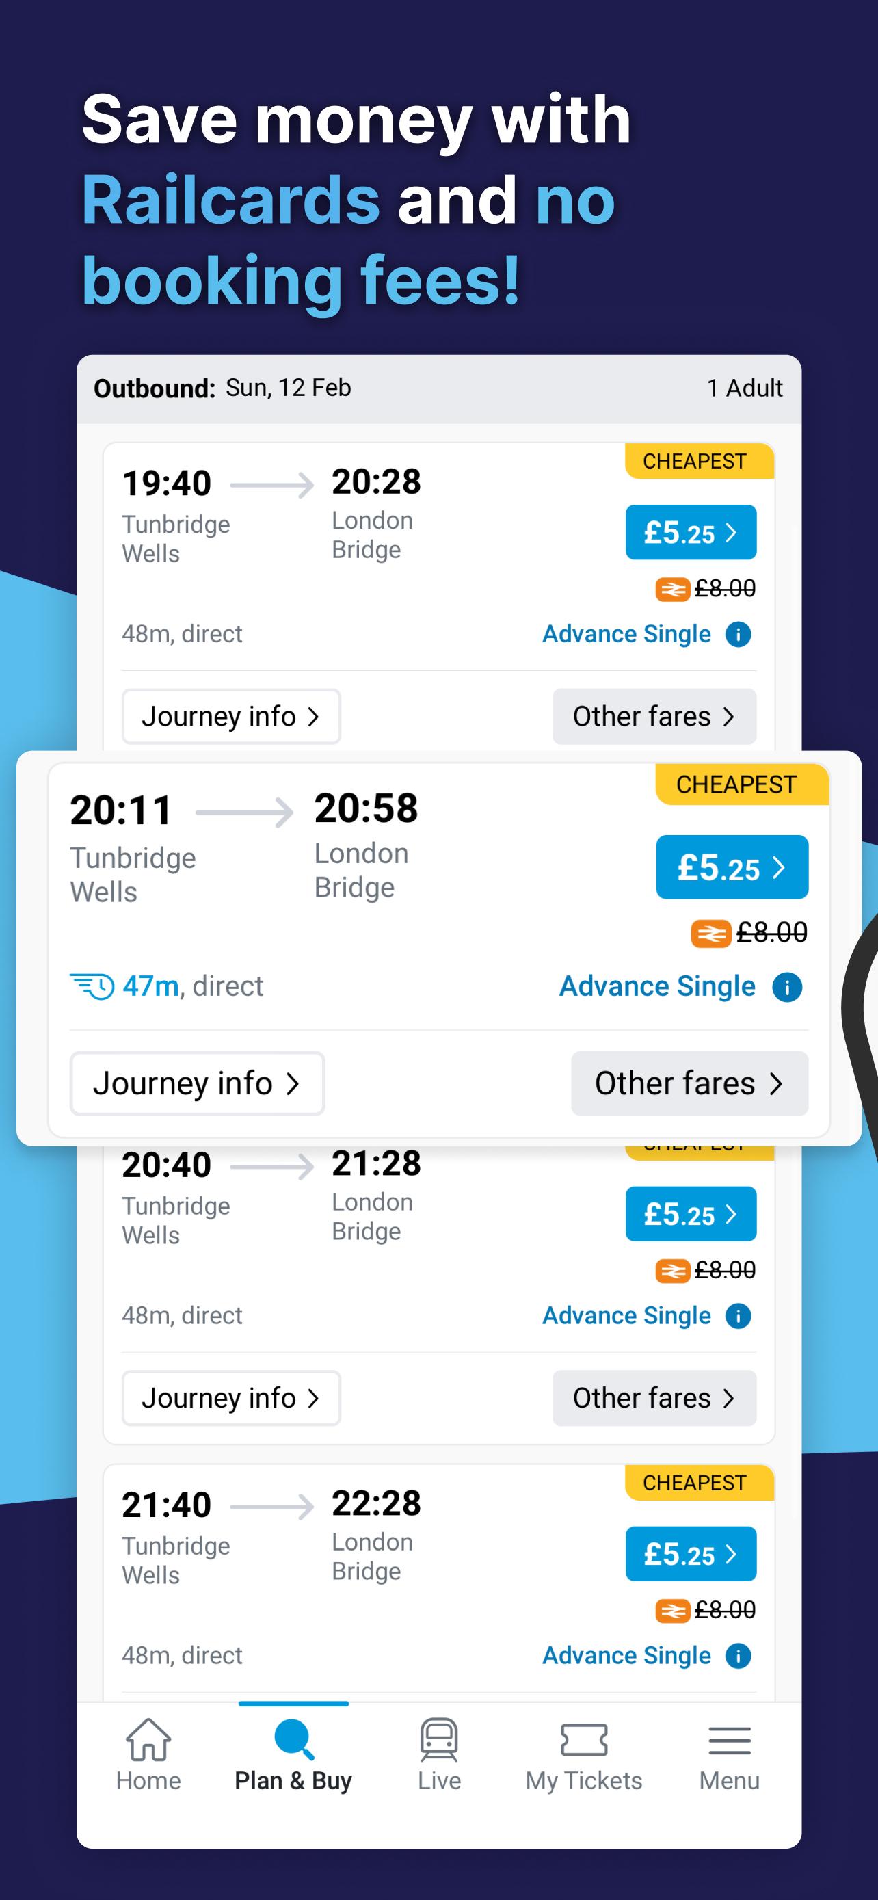Expand Other fares for the 20:11 train
Image resolution: width=878 pixels, height=1900 pixels.
tap(689, 1083)
